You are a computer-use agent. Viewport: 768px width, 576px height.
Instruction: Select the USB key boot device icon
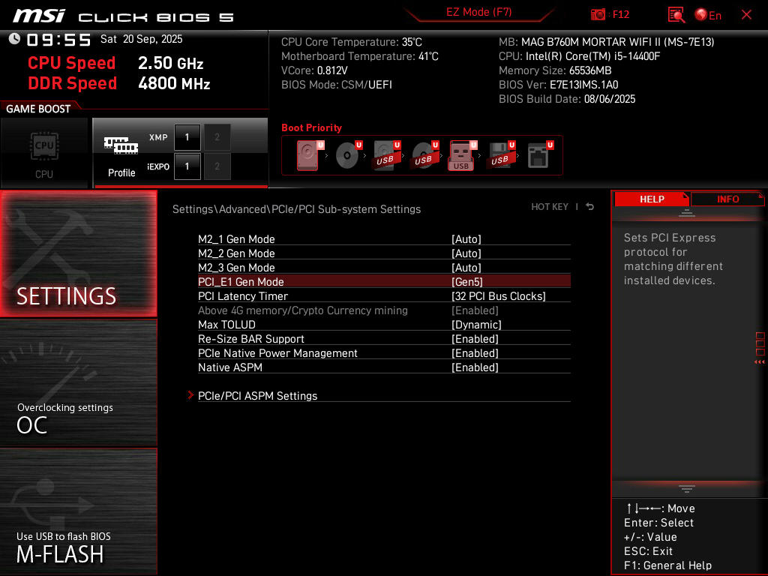(462, 155)
